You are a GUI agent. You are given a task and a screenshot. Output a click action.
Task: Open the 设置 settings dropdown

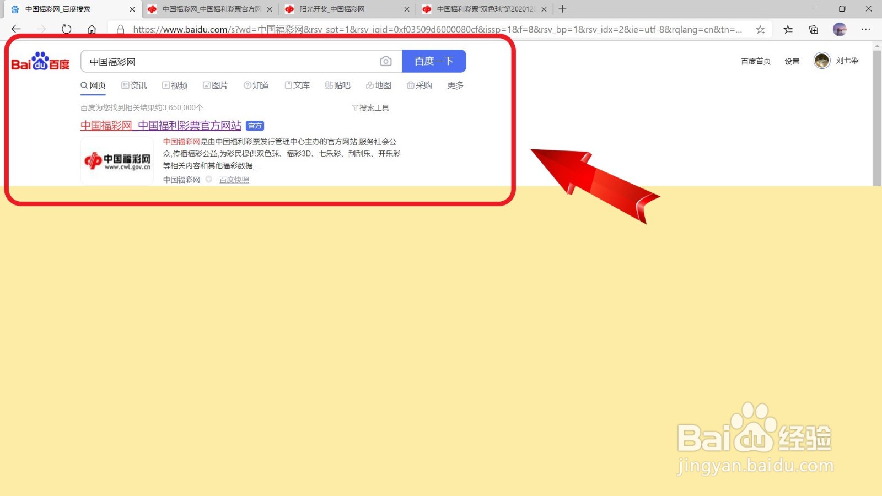[x=792, y=61]
